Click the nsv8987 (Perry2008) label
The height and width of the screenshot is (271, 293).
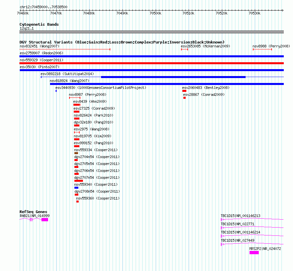coord(88,95)
